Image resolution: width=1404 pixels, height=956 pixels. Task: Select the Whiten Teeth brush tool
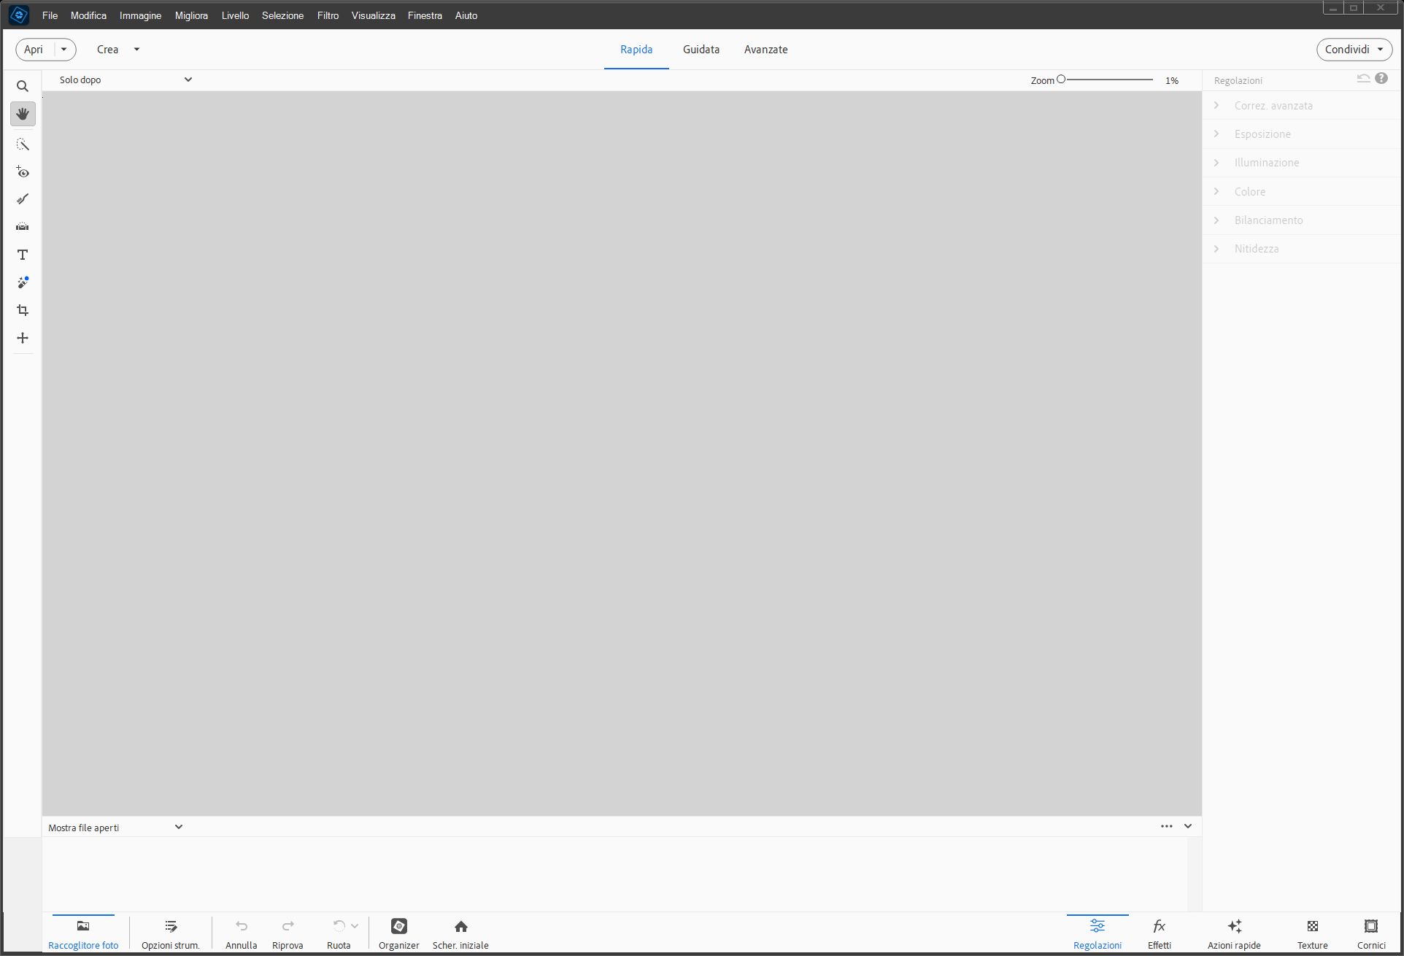23,199
